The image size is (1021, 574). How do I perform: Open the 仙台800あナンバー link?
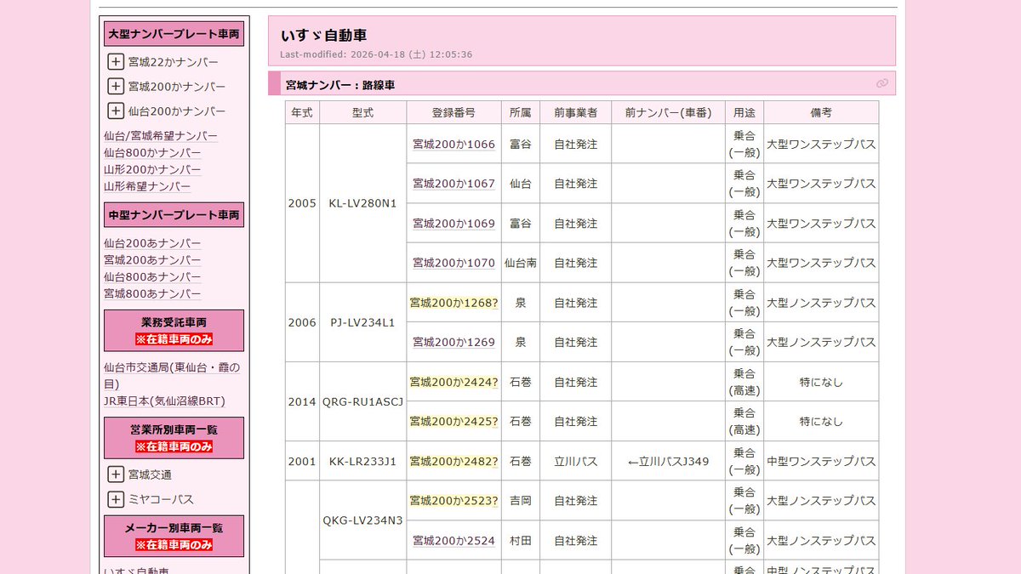[152, 277]
